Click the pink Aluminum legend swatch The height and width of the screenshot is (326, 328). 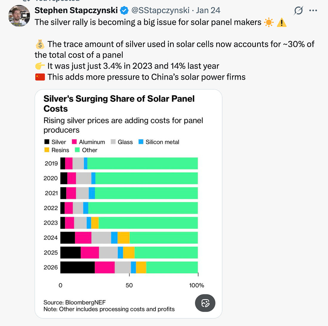pos(75,142)
